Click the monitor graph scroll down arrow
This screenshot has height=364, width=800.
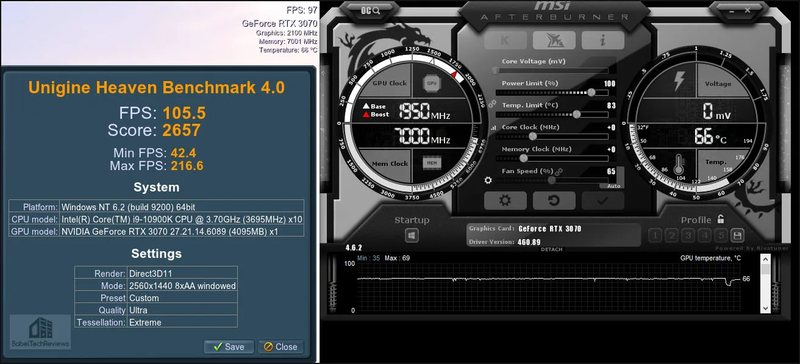pos(765,309)
